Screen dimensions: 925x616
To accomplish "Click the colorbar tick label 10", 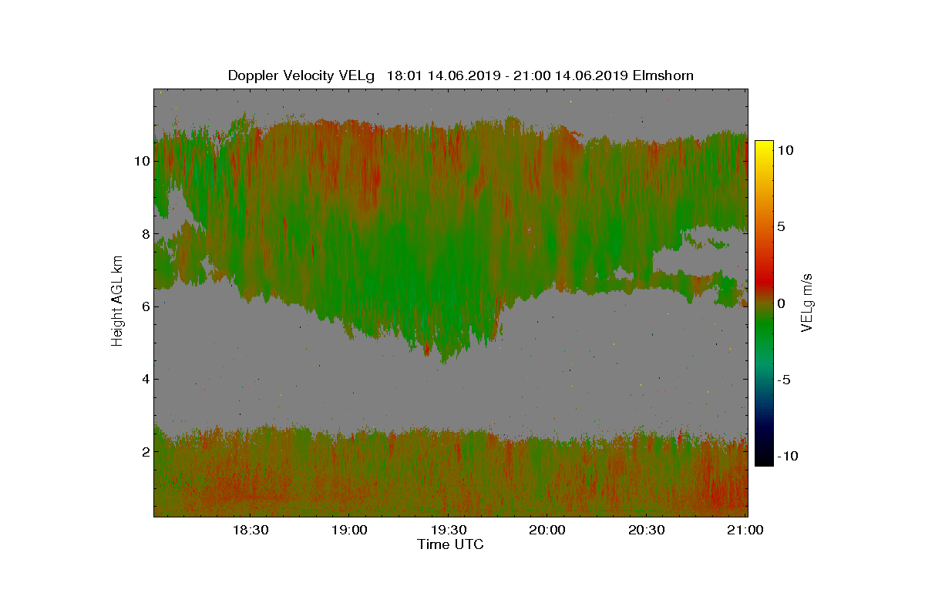I will (x=785, y=151).
